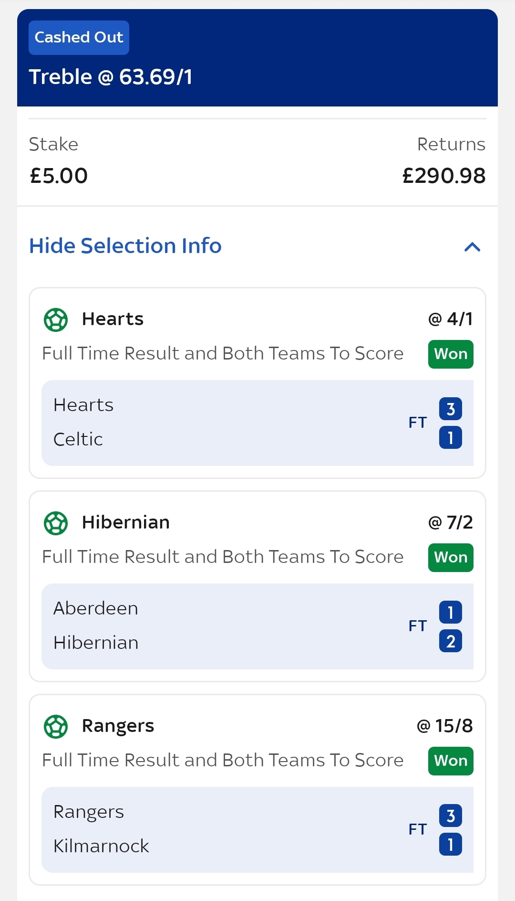Click the football icon beside Hibernian

coord(56,523)
